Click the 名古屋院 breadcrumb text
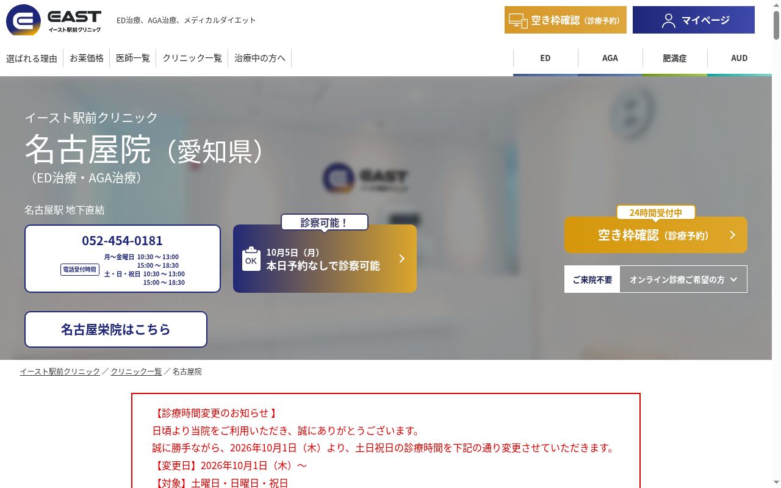Screen dimensions: 781x488 (x=187, y=371)
